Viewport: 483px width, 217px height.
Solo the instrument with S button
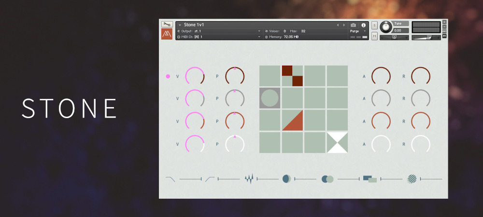(374, 25)
